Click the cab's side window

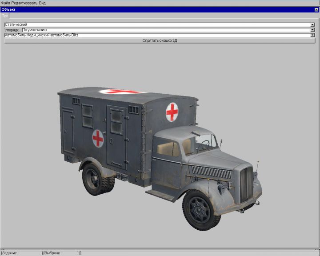pyautogui.click(x=168, y=149)
